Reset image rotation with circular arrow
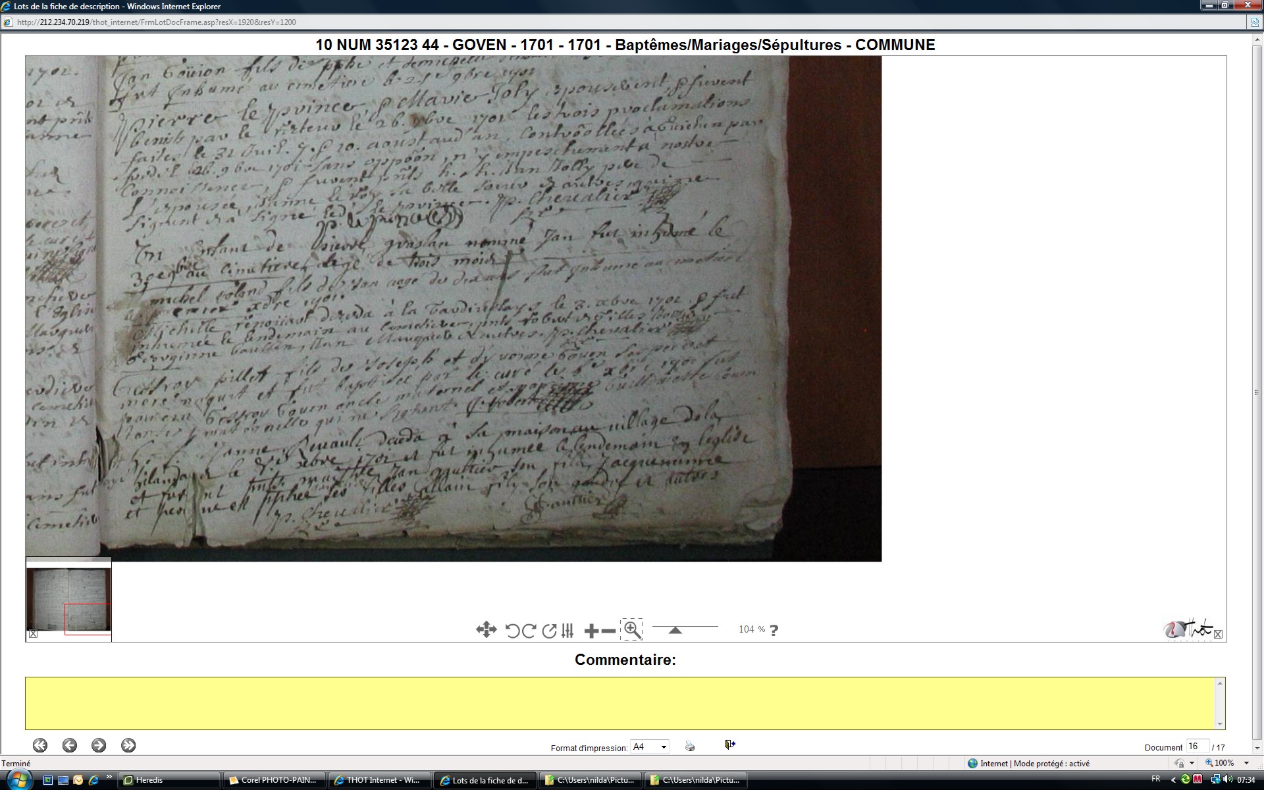The height and width of the screenshot is (790, 1264). pyautogui.click(x=549, y=631)
